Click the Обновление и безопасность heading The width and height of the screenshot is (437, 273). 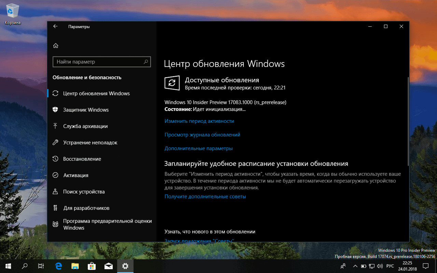(87, 77)
